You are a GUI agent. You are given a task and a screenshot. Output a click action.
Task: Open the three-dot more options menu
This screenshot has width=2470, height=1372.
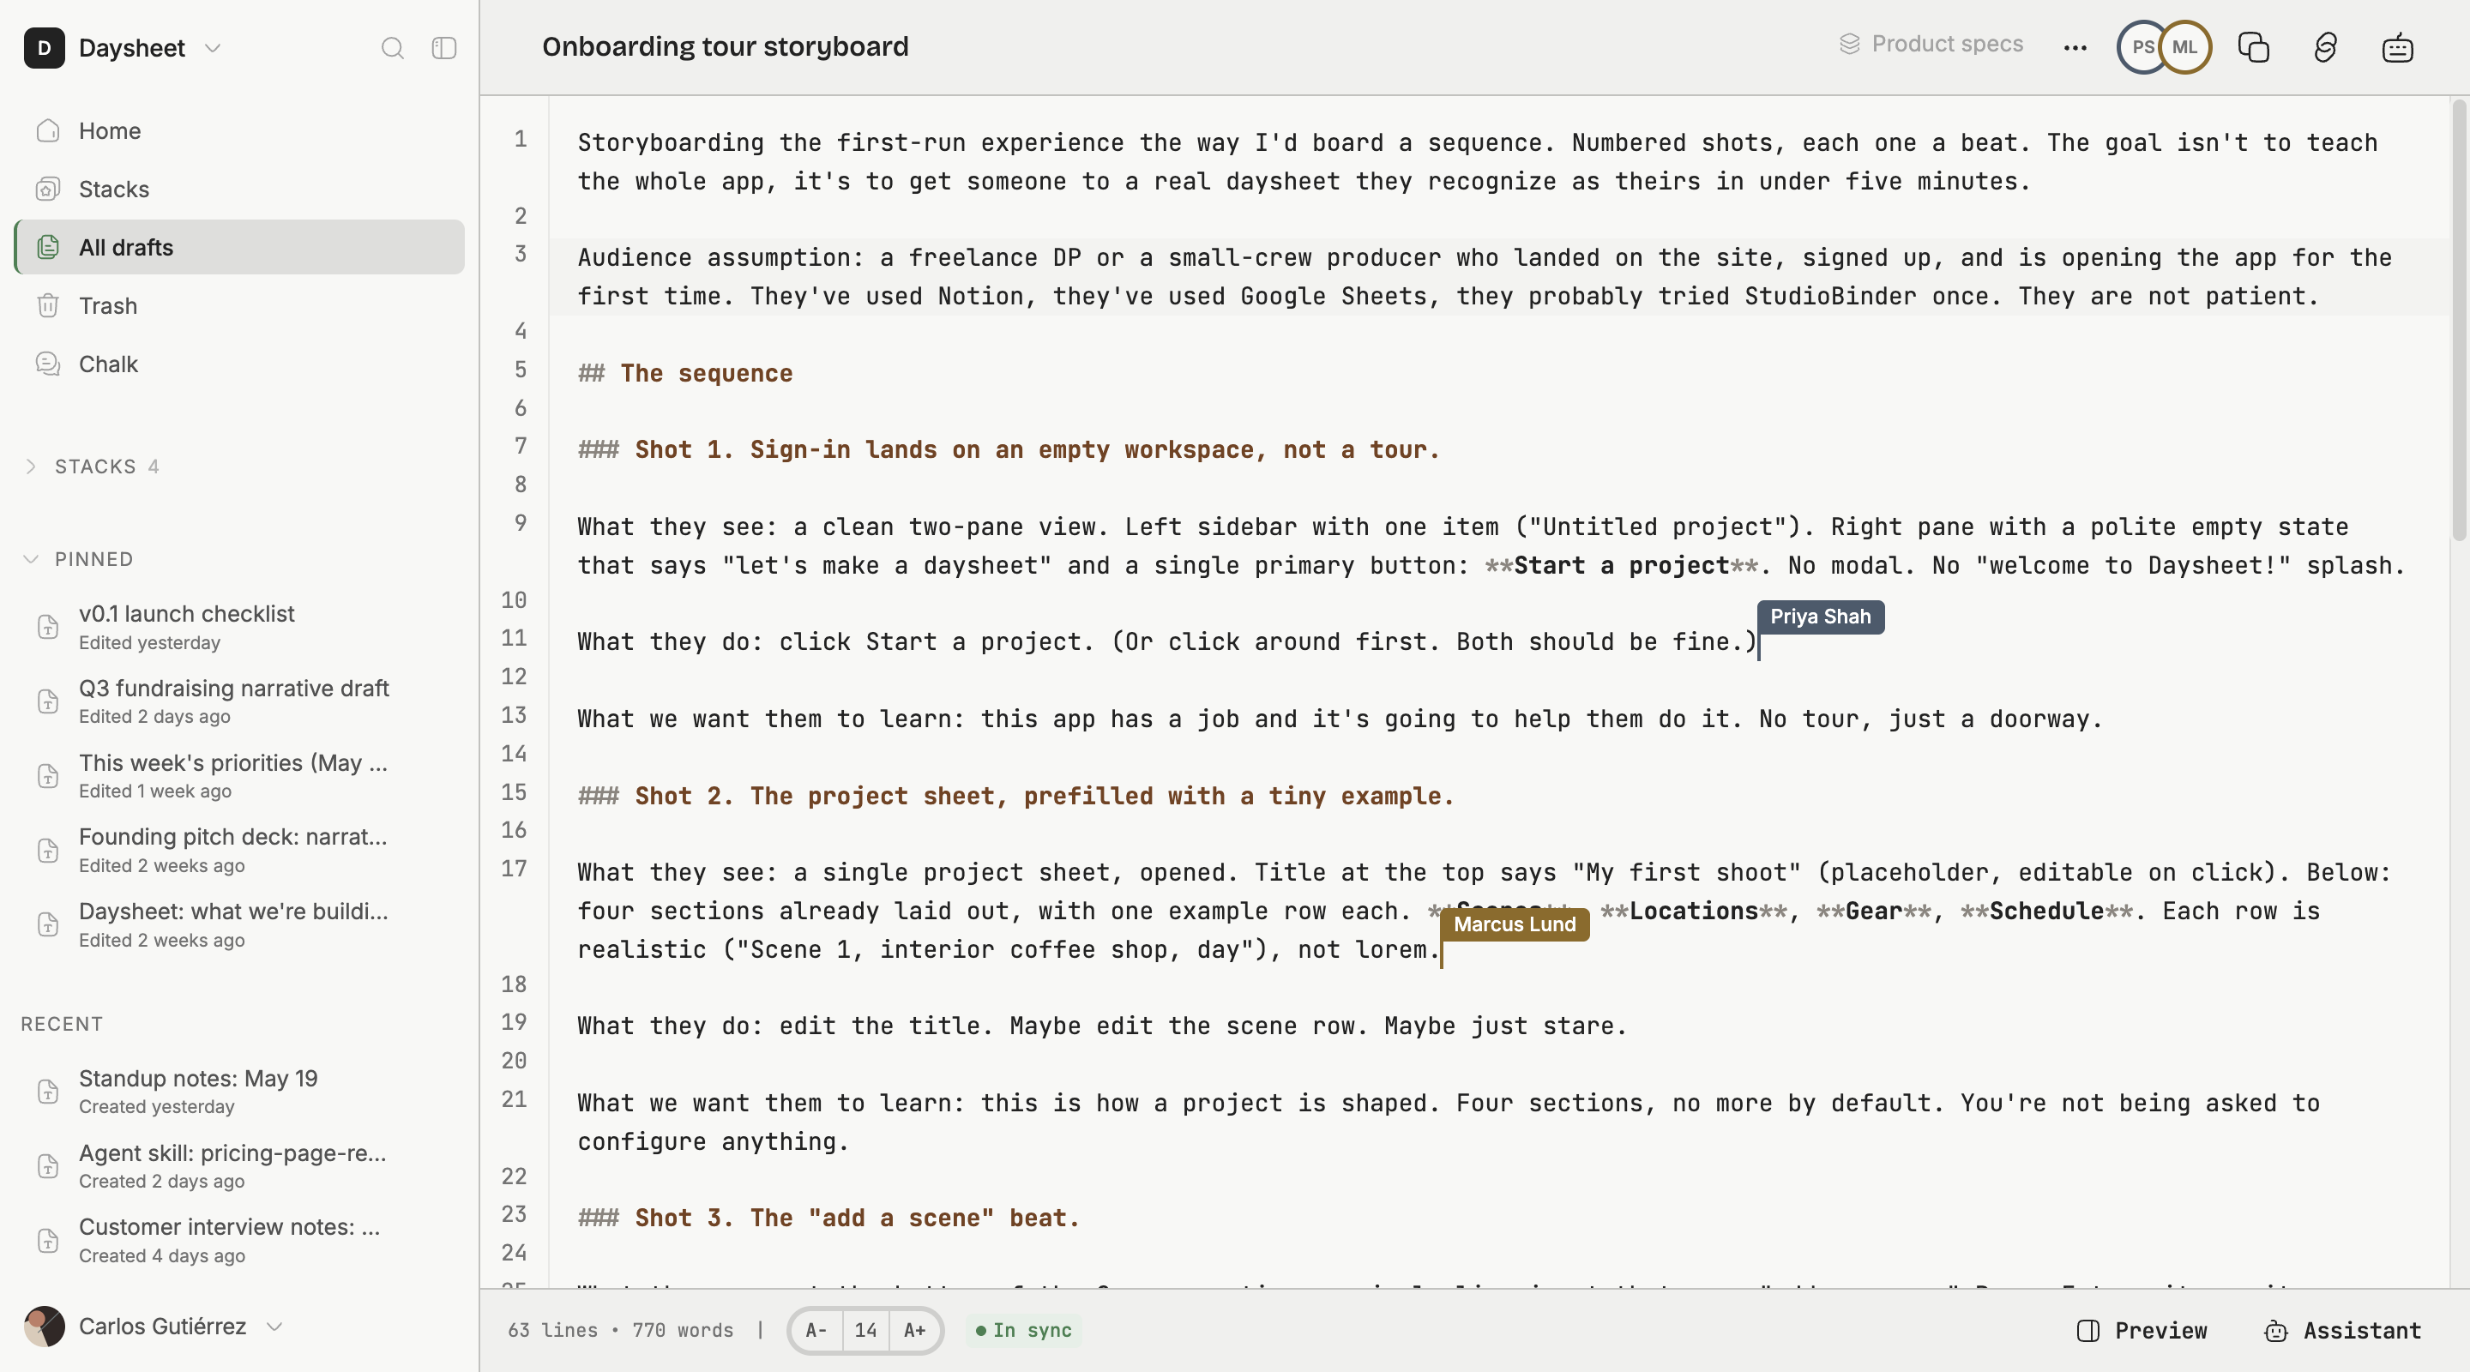(2075, 48)
